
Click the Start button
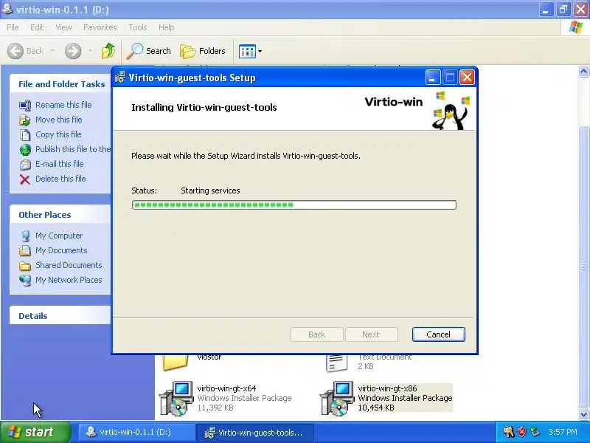click(x=35, y=432)
